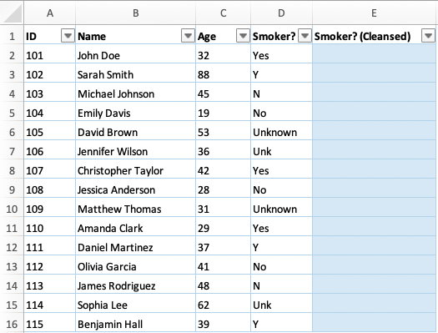Image resolution: width=438 pixels, height=333 pixels.
Task: Open the Smoker? column filter dropdown
Action: (x=305, y=36)
